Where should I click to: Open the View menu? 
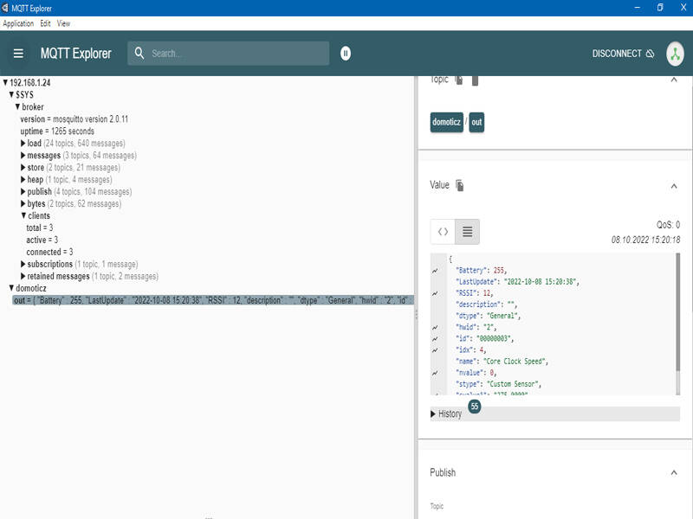coord(63,23)
